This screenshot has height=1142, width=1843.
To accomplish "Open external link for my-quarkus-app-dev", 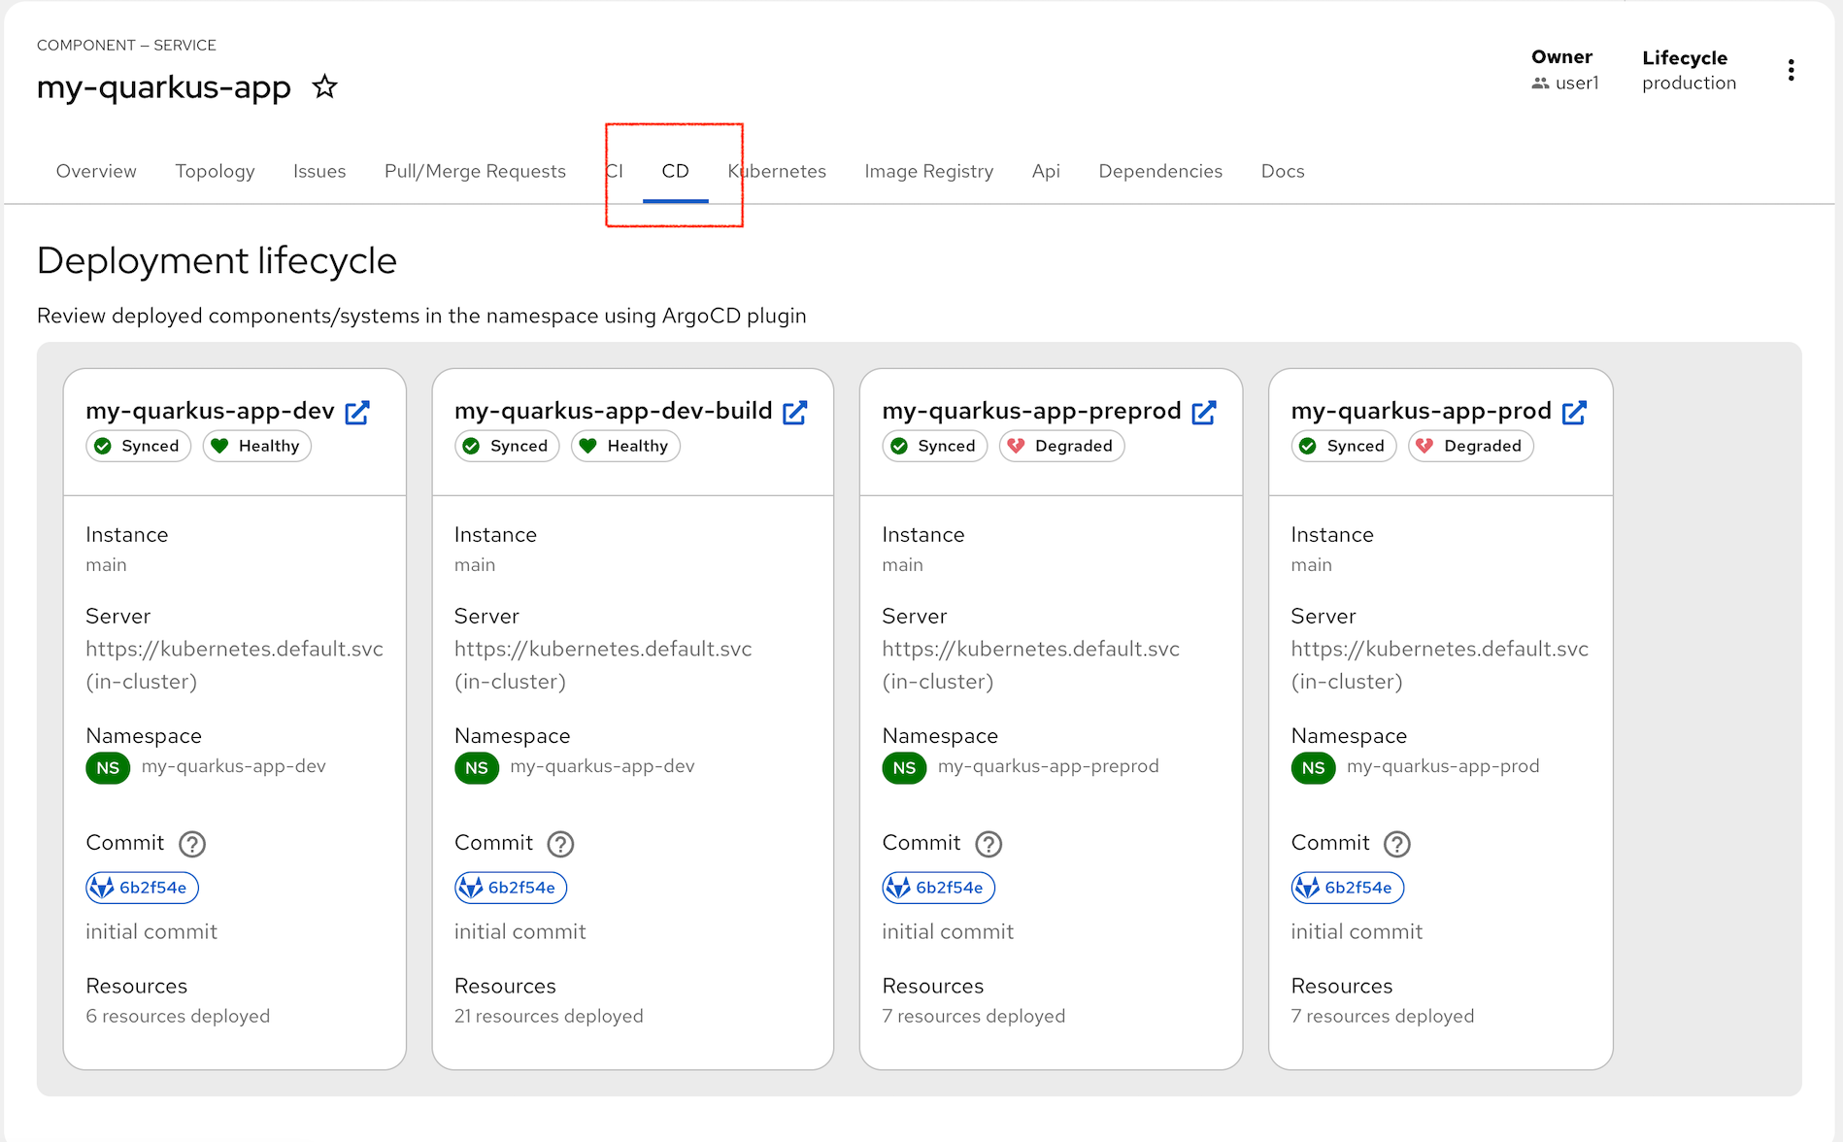I will pos(357,413).
